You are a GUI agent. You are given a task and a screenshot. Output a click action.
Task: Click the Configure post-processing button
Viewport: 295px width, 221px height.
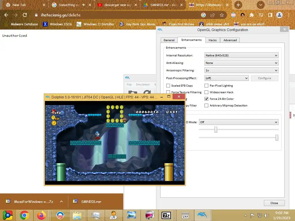tap(264, 78)
